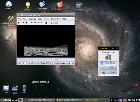This screenshot has height=102, width=140.
Task: Click Wait 10 Sec in Screenshot dialog
Action: point(108,63)
